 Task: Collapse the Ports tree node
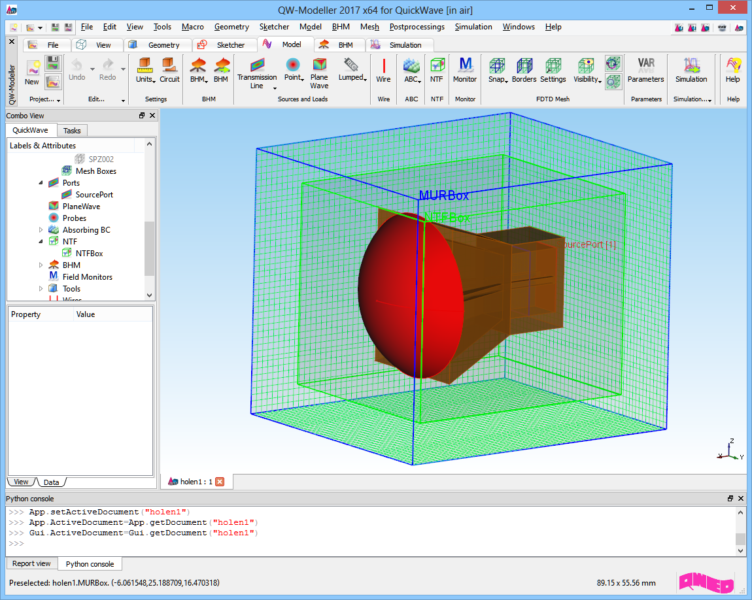[x=41, y=182]
